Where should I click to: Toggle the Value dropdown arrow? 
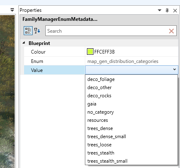pyautogui.click(x=175, y=69)
